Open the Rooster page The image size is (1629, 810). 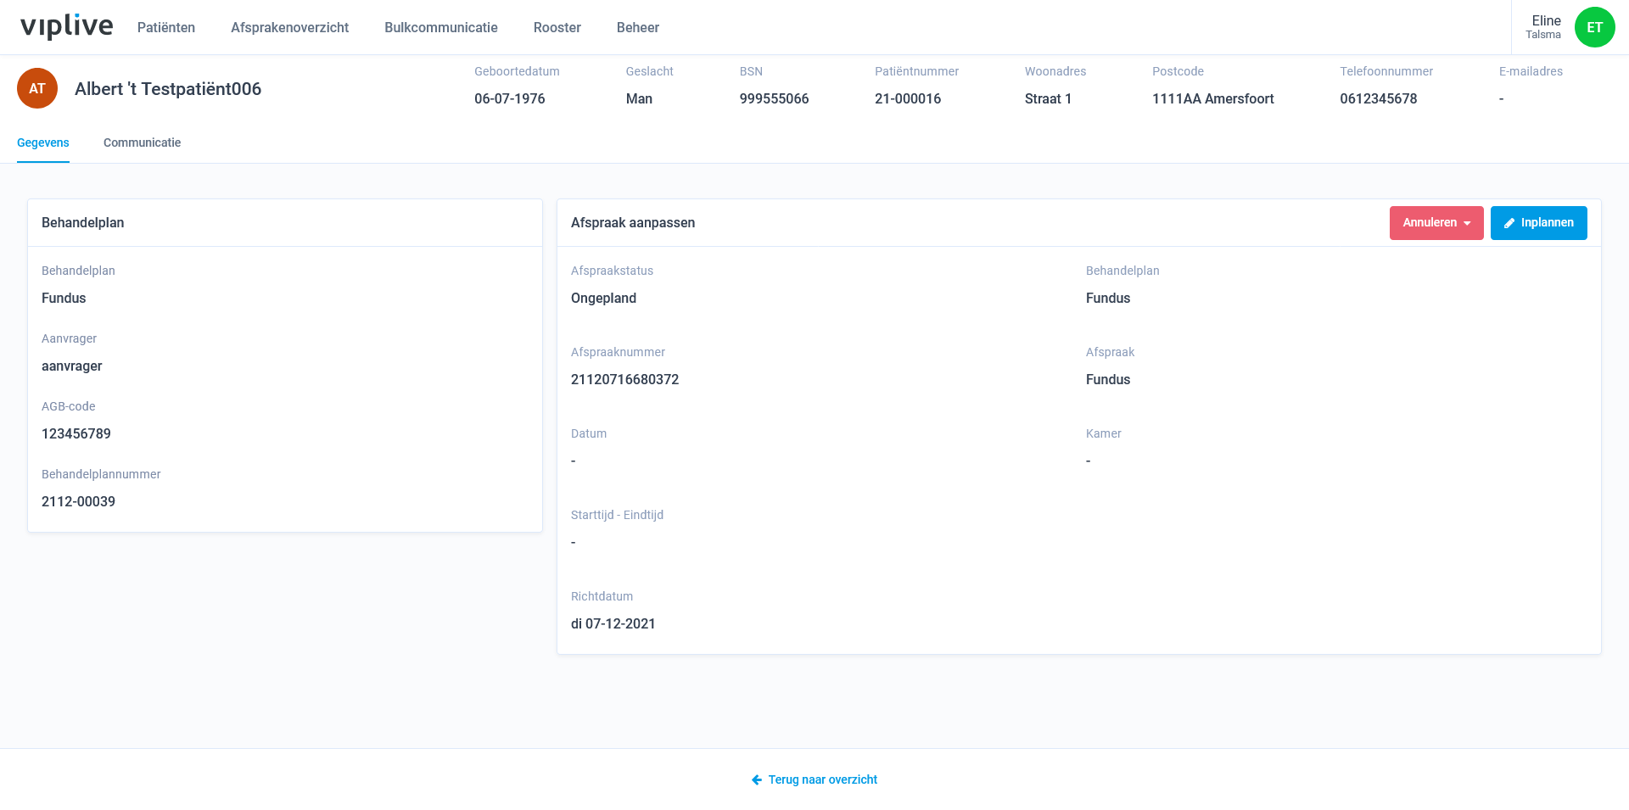(557, 27)
